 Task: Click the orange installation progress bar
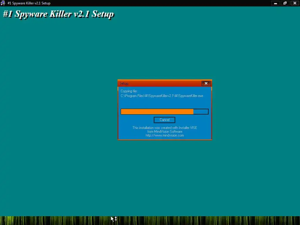165,112
